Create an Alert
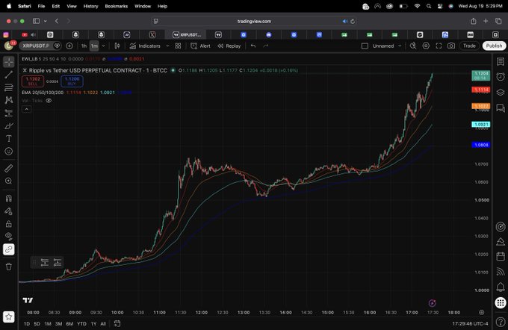508x330 pixels. click(200, 46)
